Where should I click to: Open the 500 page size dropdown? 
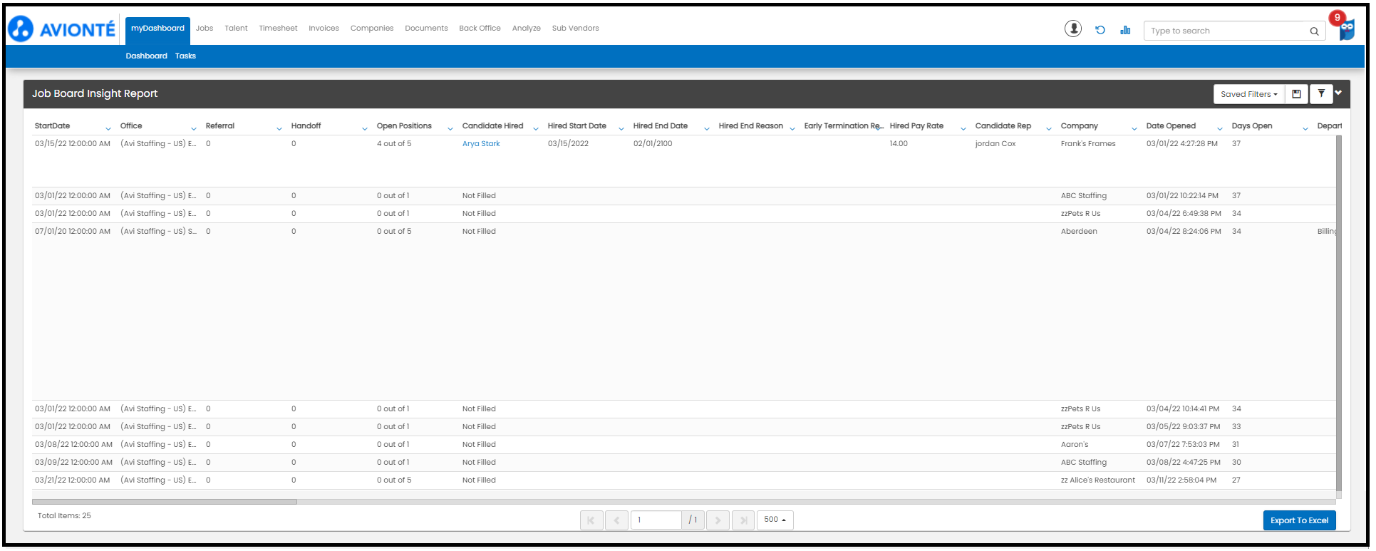[775, 520]
